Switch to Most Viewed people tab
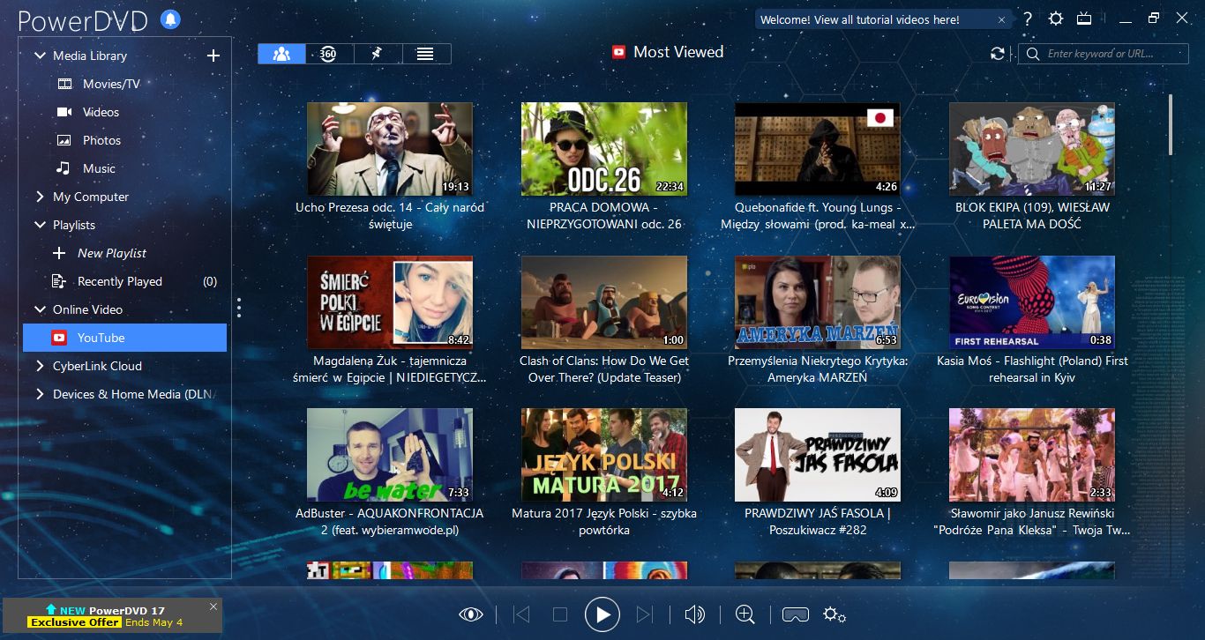 [282, 54]
